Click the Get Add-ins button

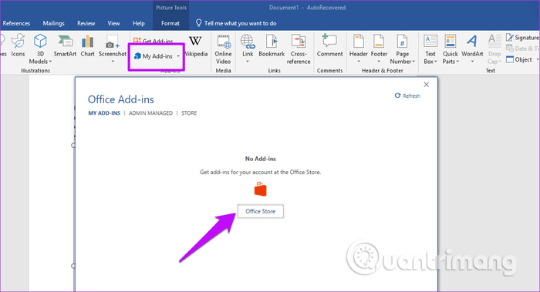click(154, 41)
